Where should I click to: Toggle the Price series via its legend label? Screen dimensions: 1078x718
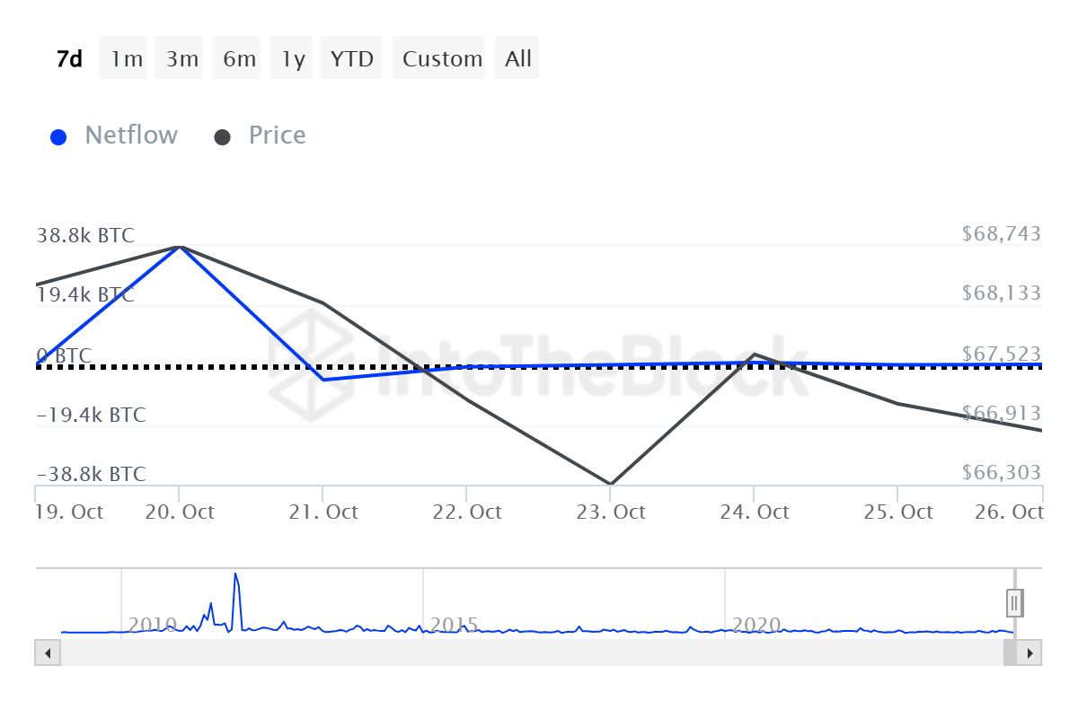[x=277, y=135]
